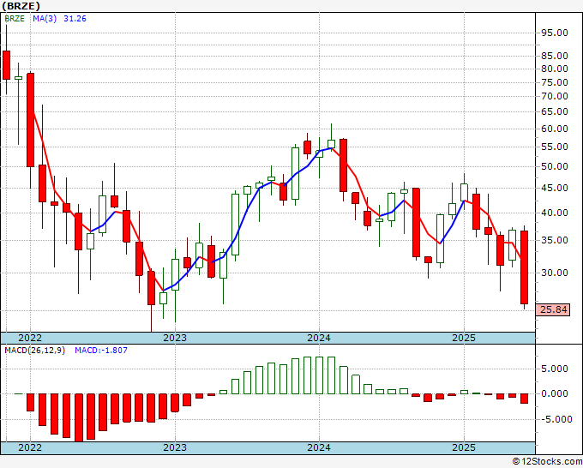This screenshot has width=583, height=468.
Task: Click 2025 on the price chart timeline
Action: click(464, 338)
